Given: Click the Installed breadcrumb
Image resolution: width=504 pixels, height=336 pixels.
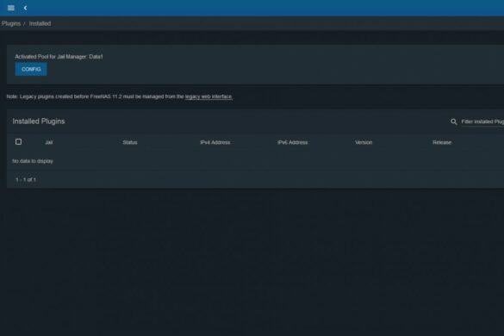Looking at the screenshot, I should 40,23.
